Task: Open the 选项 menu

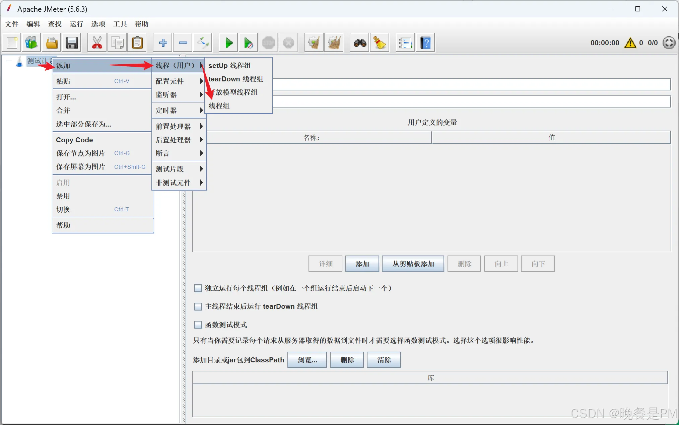Action: pos(98,24)
